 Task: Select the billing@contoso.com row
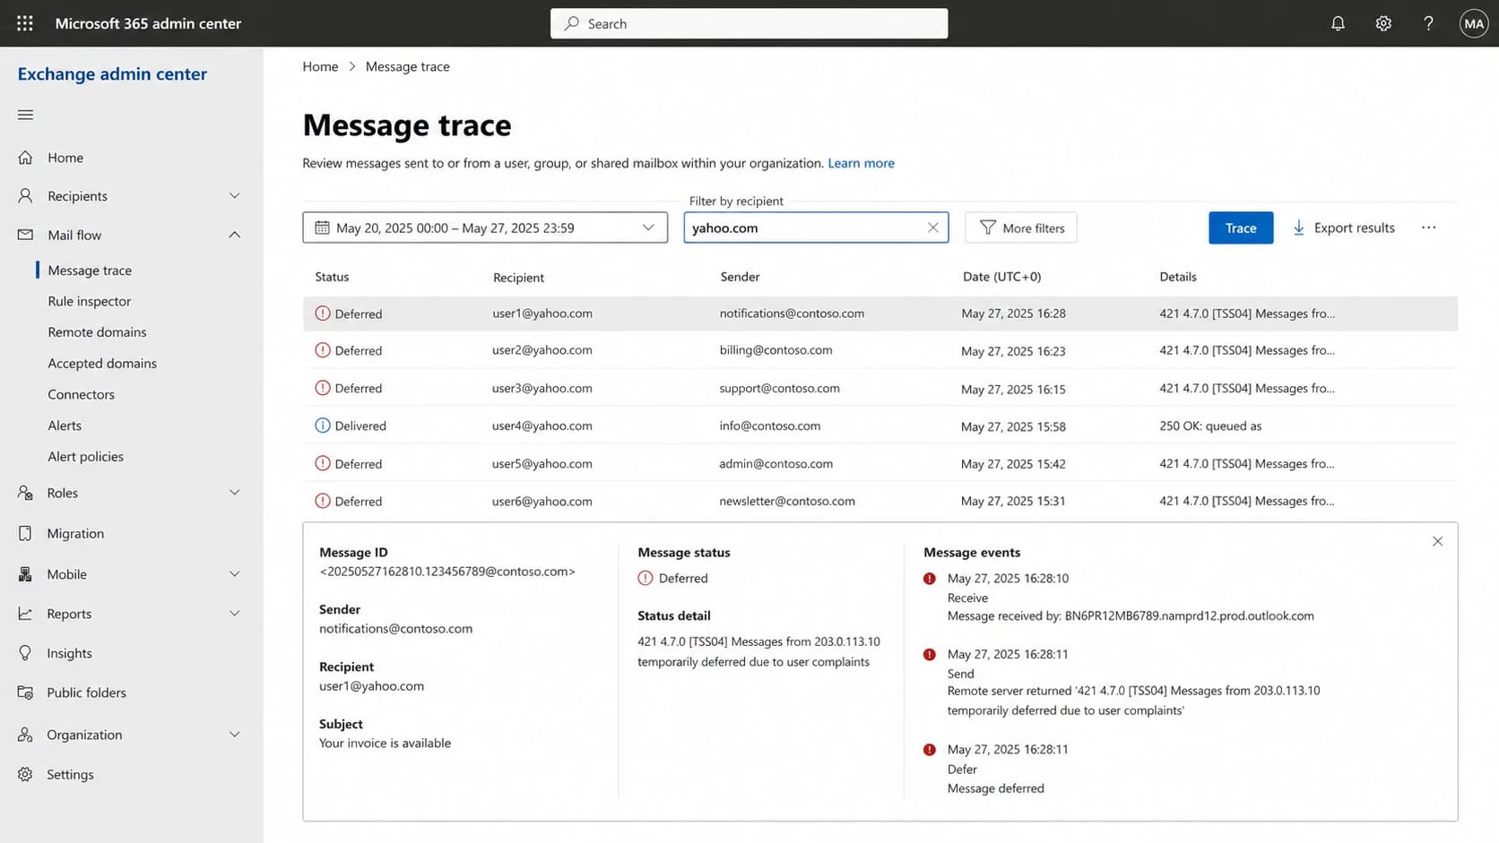click(x=880, y=350)
